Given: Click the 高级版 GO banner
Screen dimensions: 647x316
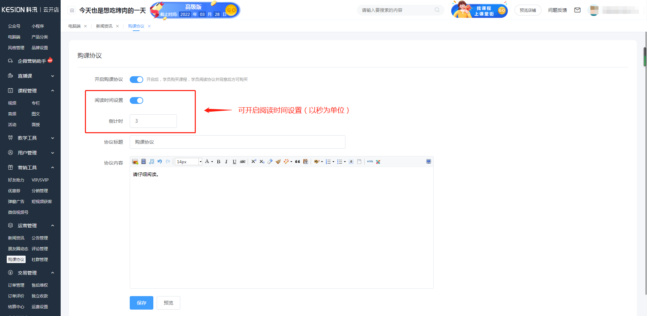Looking at the screenshot, I should coord(195,10).
